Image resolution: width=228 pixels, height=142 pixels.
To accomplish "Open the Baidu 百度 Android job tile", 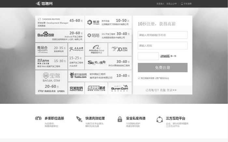I will (x=60, y=36).
